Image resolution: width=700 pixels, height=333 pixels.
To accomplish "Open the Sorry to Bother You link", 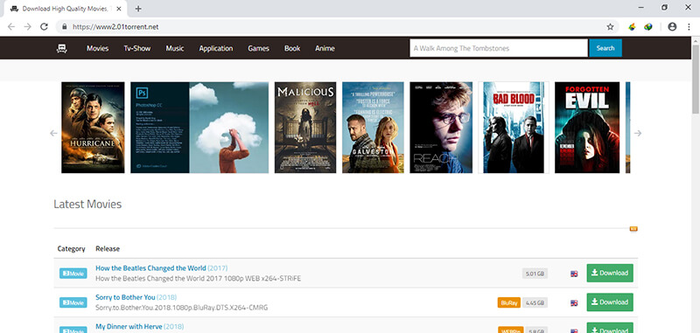I will click(x=125, y=297).
